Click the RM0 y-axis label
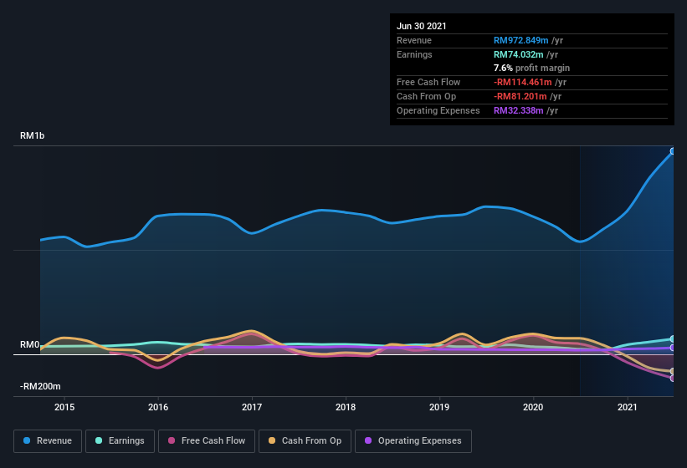The width and height of the screenshot is (687, 468). point(29,344)
